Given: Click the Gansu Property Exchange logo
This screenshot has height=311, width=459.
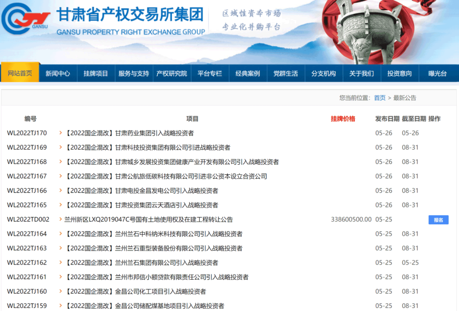Looking at the screenshot, I should tap(25, 19).
